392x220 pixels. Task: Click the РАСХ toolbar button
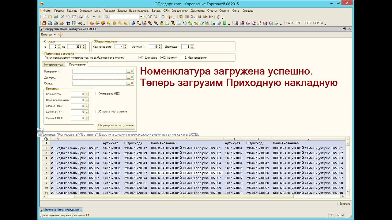(x=290, y=23)
